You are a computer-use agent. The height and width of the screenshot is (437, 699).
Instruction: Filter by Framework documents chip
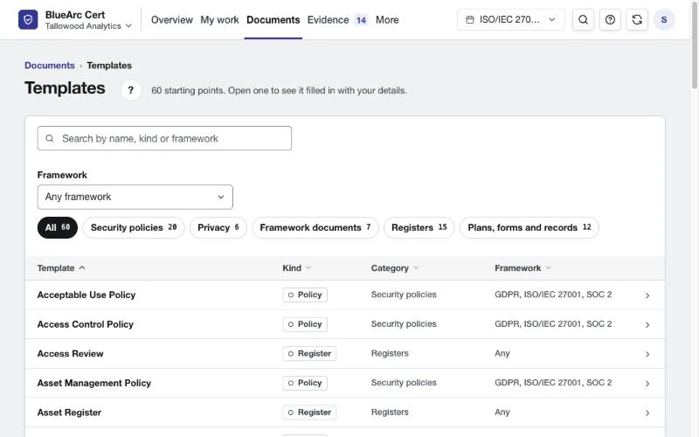315,227
